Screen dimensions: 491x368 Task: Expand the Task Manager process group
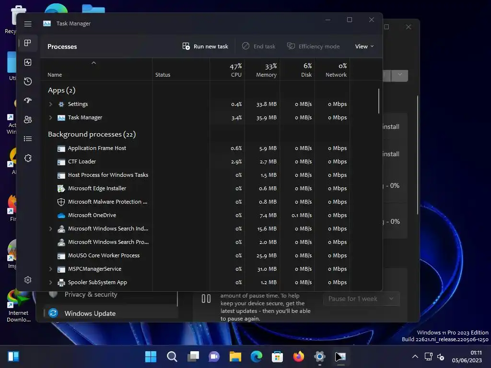coord(50,118)
